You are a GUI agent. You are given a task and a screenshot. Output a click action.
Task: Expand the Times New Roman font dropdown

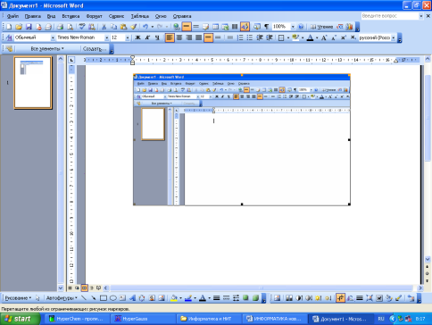click(106, 37)
